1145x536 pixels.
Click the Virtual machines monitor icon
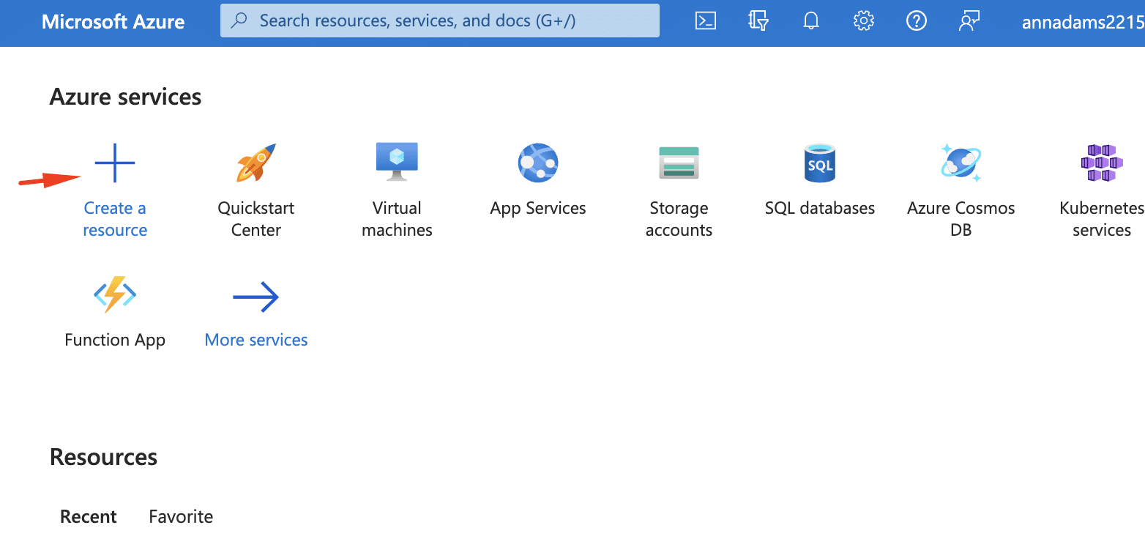click(397, 162)
